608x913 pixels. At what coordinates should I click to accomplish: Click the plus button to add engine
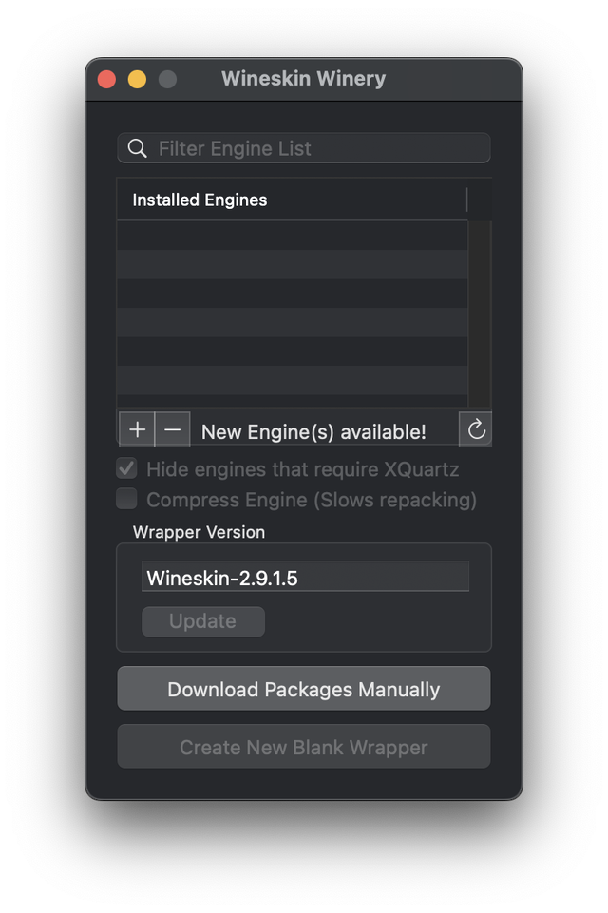tap(137, 429)
